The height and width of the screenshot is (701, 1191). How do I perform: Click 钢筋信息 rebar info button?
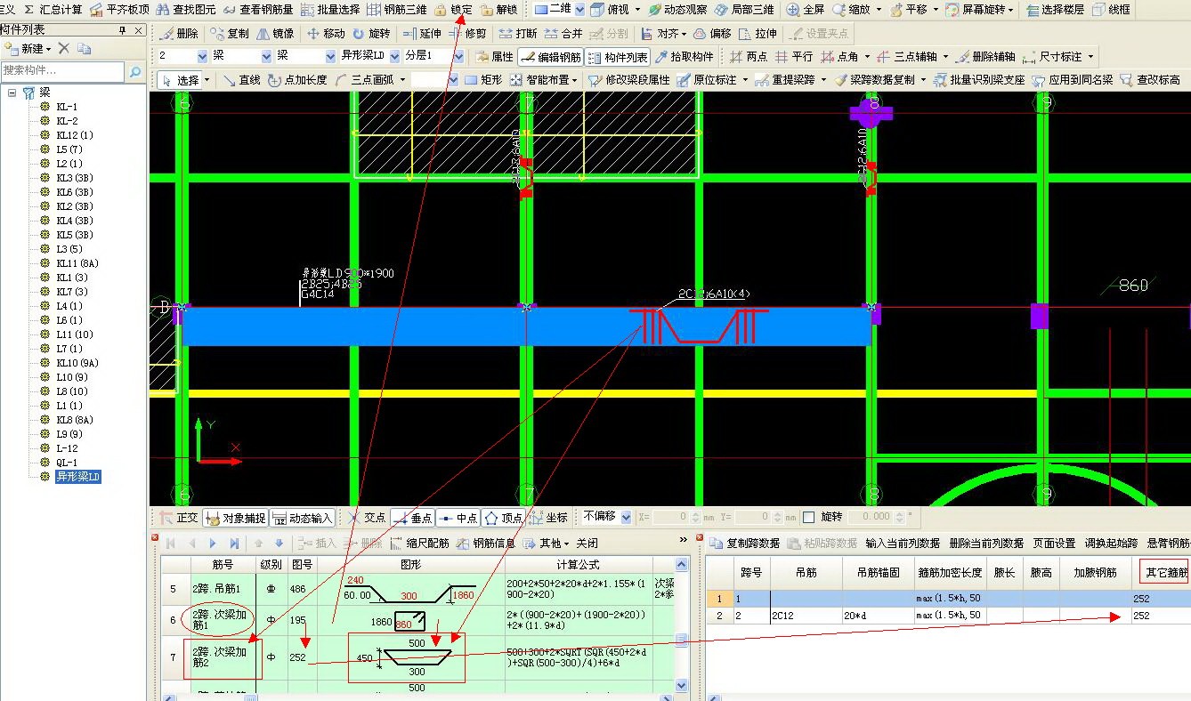click(x=486, y=543)
